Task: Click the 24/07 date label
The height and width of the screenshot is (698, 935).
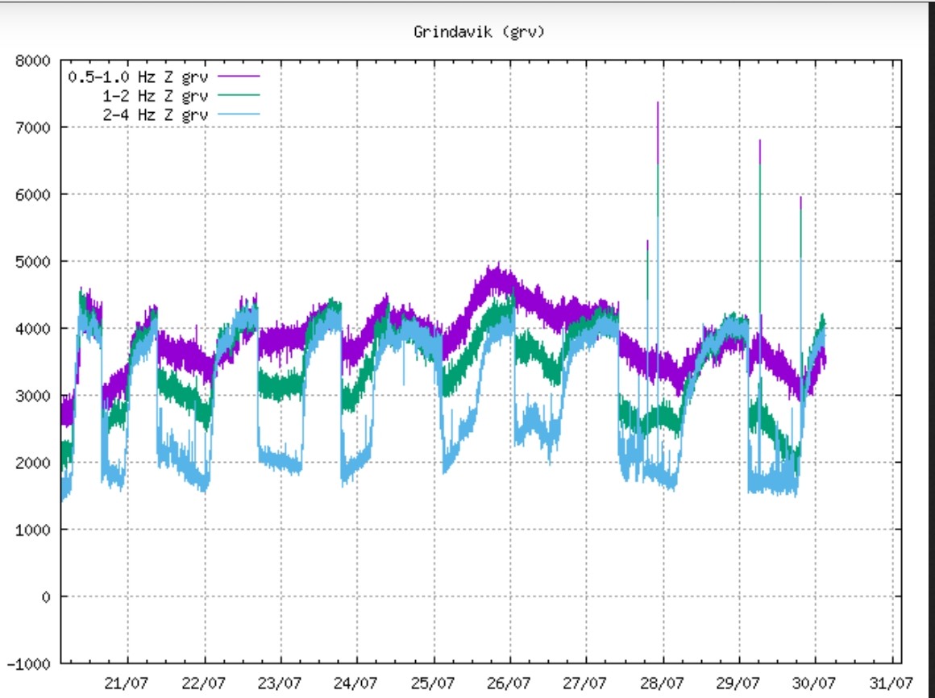Action: (x=357, y=683)
